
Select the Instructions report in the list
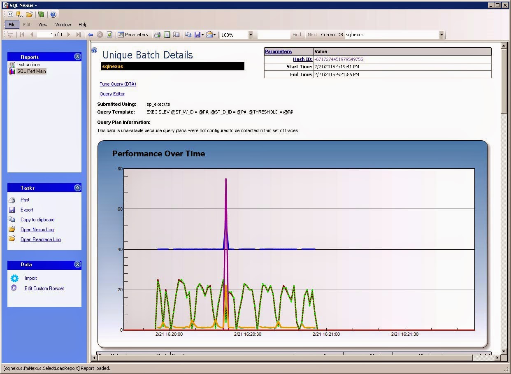(28, 65)
